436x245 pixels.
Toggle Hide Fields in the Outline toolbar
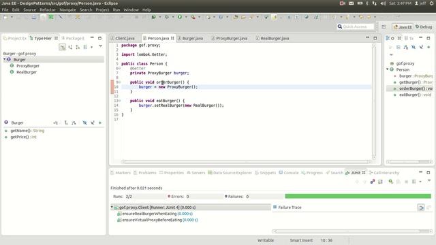(414, 47)
